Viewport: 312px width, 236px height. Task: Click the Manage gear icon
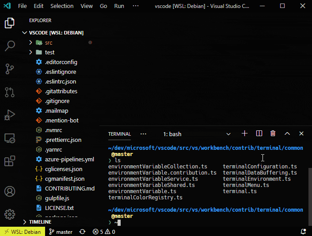(x=10, y=214)
